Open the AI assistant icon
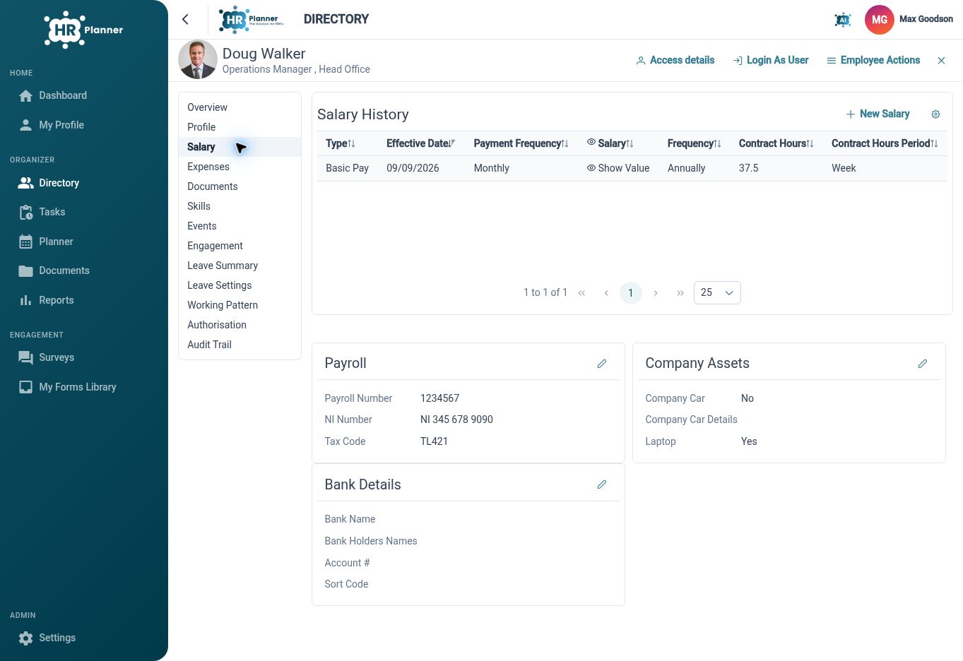 (x=842, y=20)
